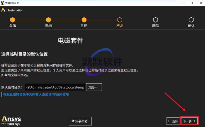Image resolution: width=205 pixels, height=127 pixels.
Task: Browse for folder using 浏览 button
Action: (x=94, y=87)
